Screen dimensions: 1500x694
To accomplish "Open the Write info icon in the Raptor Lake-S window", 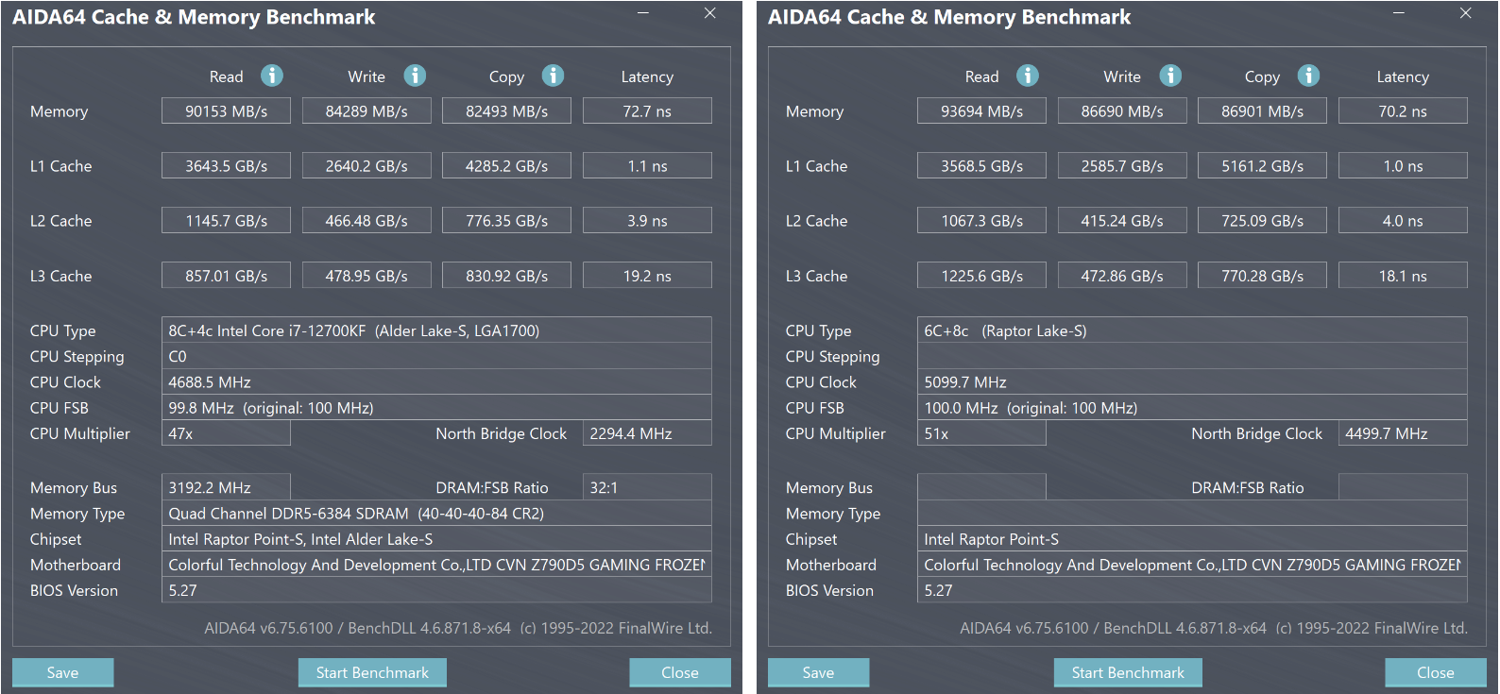I will 1170,76.
